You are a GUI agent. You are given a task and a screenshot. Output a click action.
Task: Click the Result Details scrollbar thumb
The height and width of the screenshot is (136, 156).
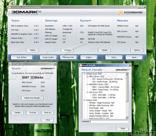click(127, 89)
